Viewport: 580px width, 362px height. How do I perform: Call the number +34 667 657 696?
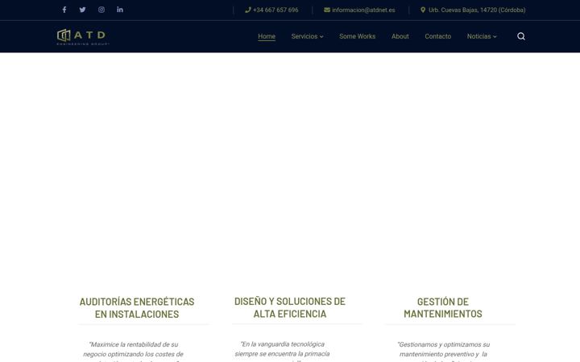pyautogui.click(x=275, y=10)
